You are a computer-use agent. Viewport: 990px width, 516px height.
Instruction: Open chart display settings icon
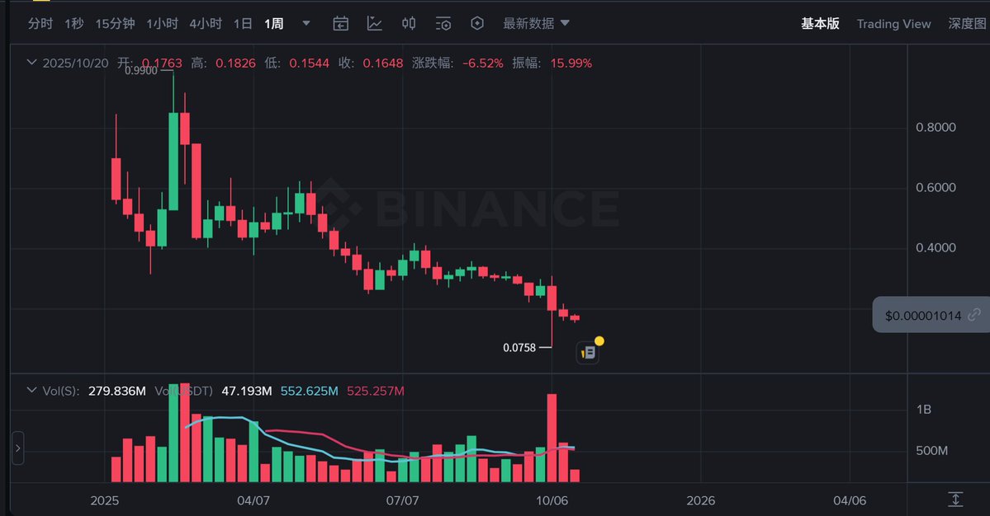pyautogui.click(x=443, y=24)
